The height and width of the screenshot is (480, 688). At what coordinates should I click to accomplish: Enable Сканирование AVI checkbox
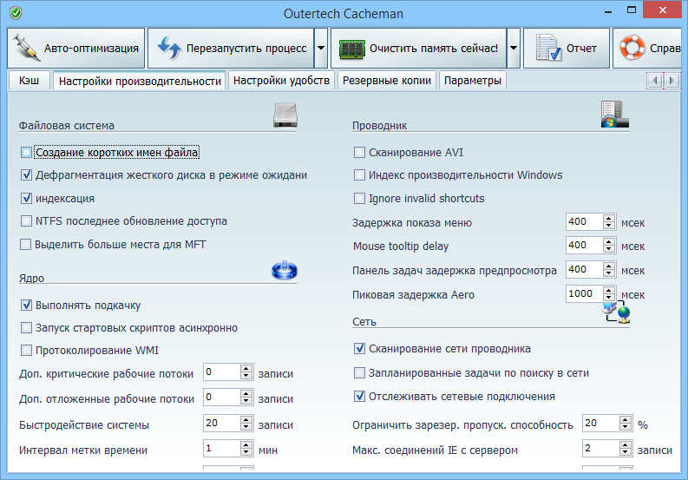pos(359,153)
